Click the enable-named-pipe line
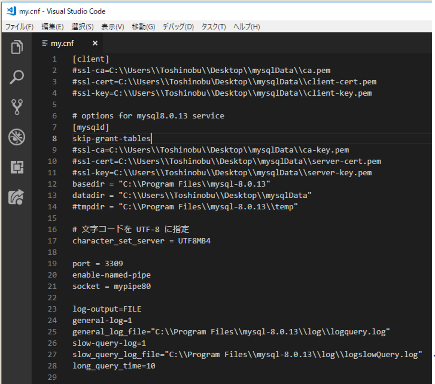This screenshot has height=384, width=435. coord(111,275)
